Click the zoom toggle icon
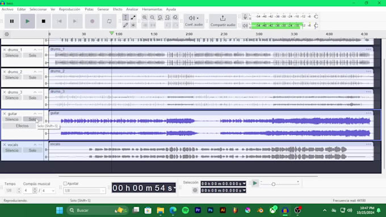The width and height of the screenshot is (386, 217). [x=175, y=18]
